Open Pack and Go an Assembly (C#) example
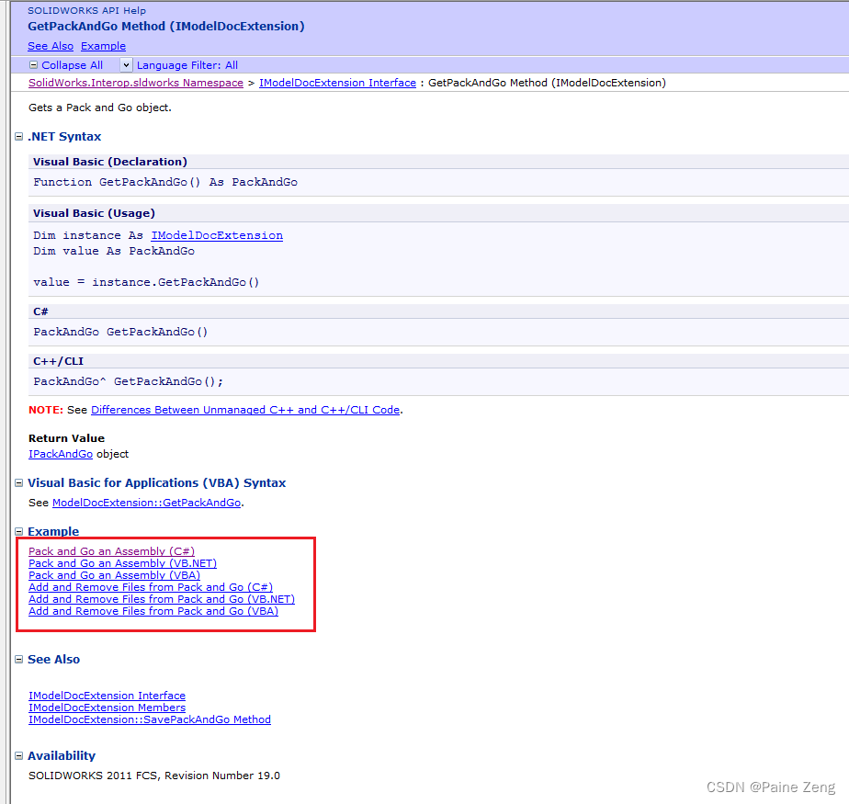This screenshot has width=849, height=804. tap(111, 551)
